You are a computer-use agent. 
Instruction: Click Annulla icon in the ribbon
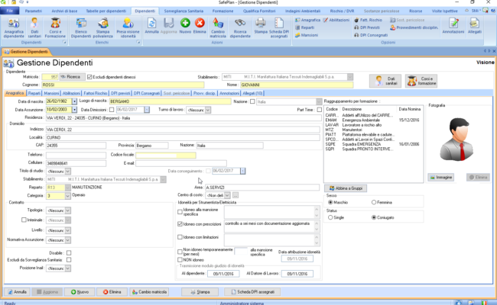point(151,26)
